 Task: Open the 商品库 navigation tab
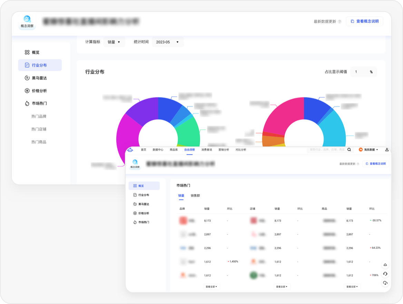(x=174, y=150)
